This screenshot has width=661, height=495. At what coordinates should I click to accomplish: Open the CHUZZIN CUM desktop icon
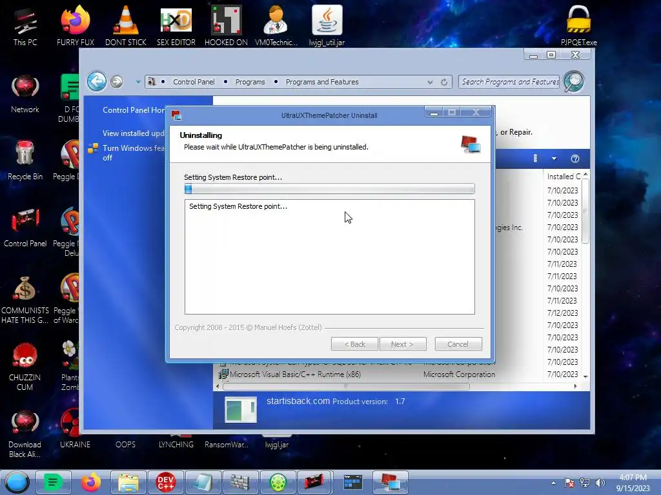click(25, 367)
